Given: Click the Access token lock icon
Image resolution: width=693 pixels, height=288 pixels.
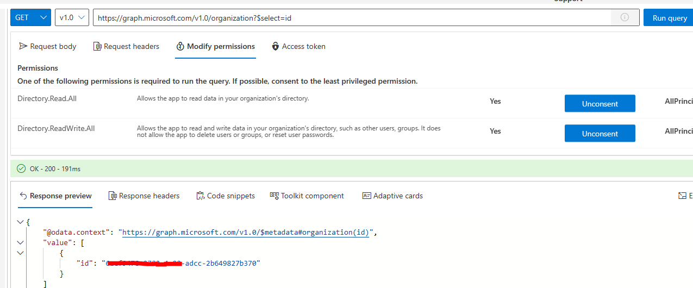Looking at the screenshot, I should (276, 46).
